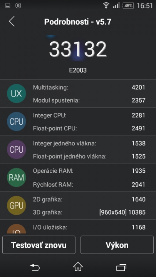
Task: Tap the back arrow in the header
Action: click(x=12, y=22)
